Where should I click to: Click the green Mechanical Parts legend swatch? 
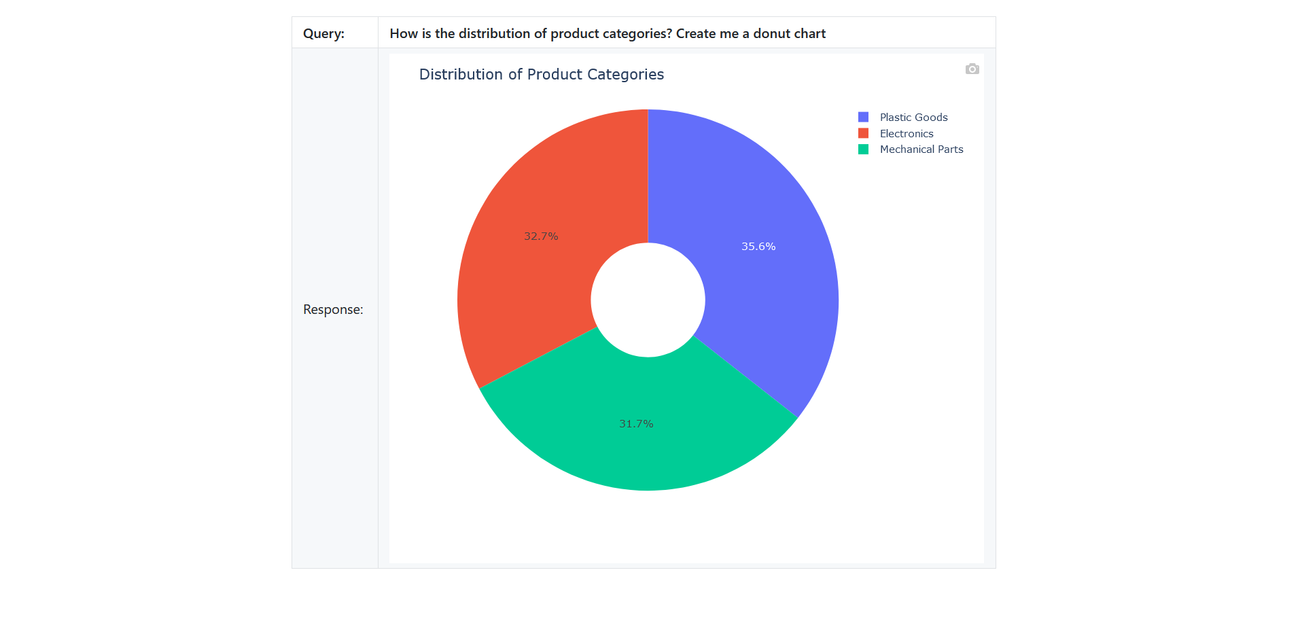click(x=863, y=149)
